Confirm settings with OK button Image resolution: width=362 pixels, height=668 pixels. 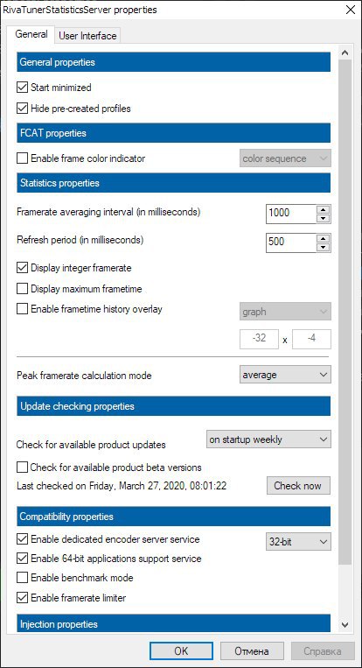pos(181,651)
